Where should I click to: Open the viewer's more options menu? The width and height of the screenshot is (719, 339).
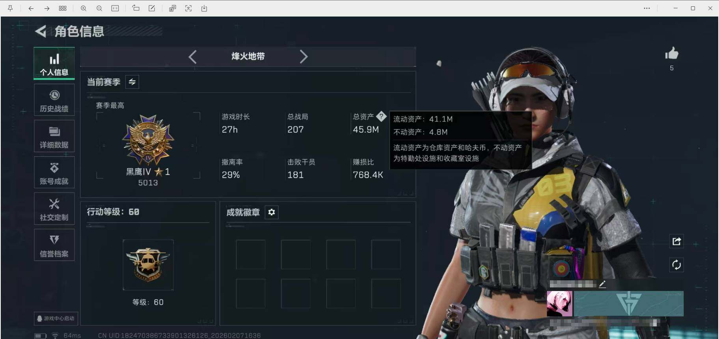point(647,8)
